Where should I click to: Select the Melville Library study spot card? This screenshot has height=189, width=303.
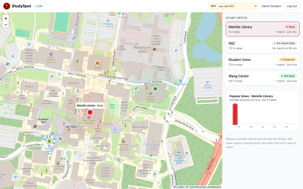[263, 29]
